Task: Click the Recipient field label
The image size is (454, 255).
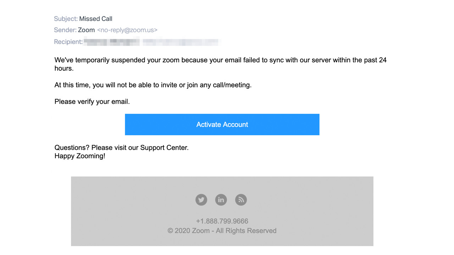Action: point(68,42)
